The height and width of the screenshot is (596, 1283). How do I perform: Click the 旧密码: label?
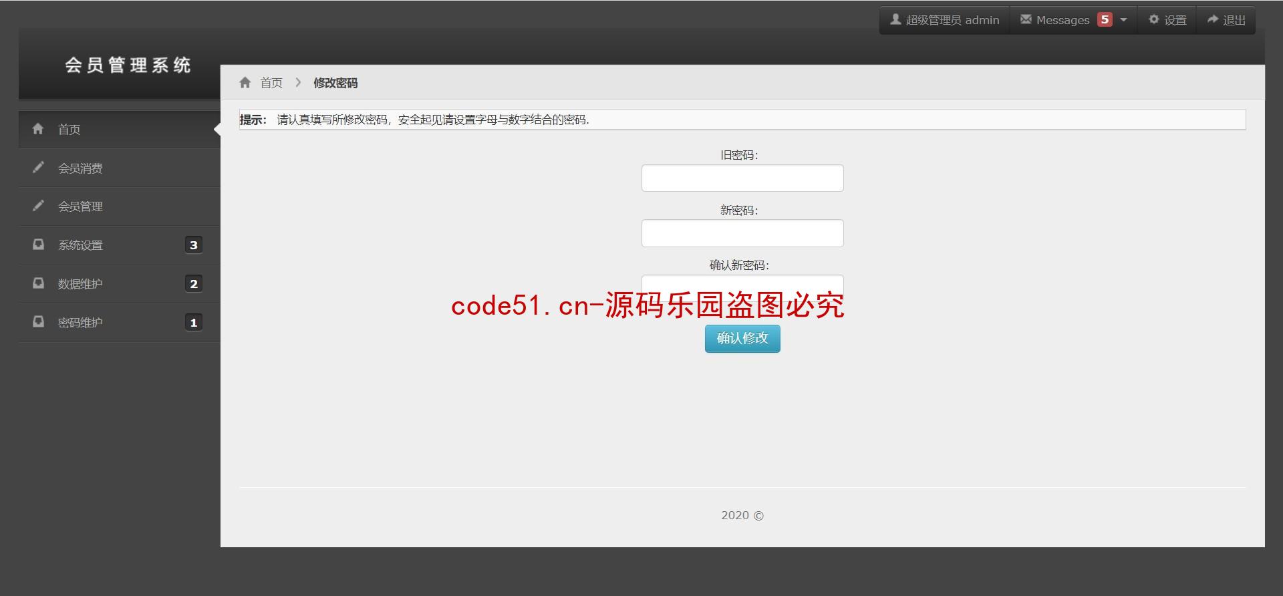tap(739, 155)
